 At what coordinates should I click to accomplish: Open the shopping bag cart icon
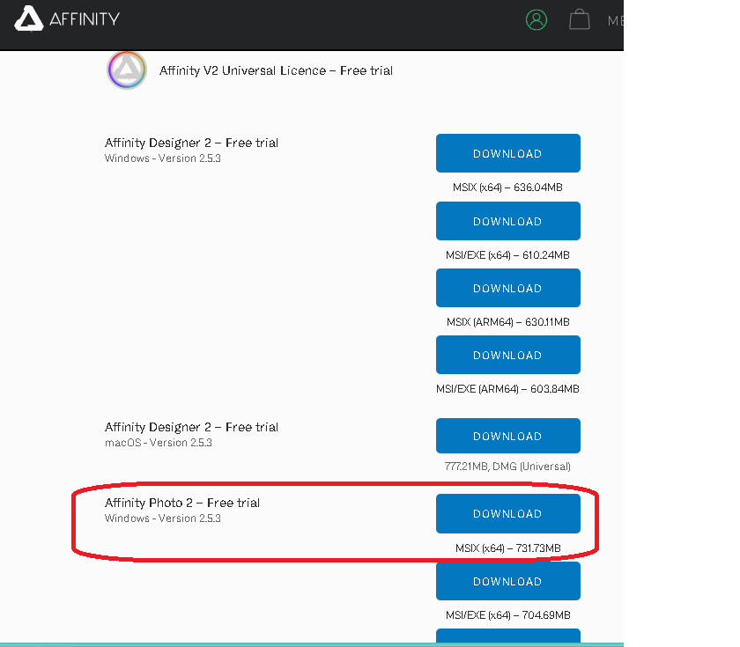(579, 19)
